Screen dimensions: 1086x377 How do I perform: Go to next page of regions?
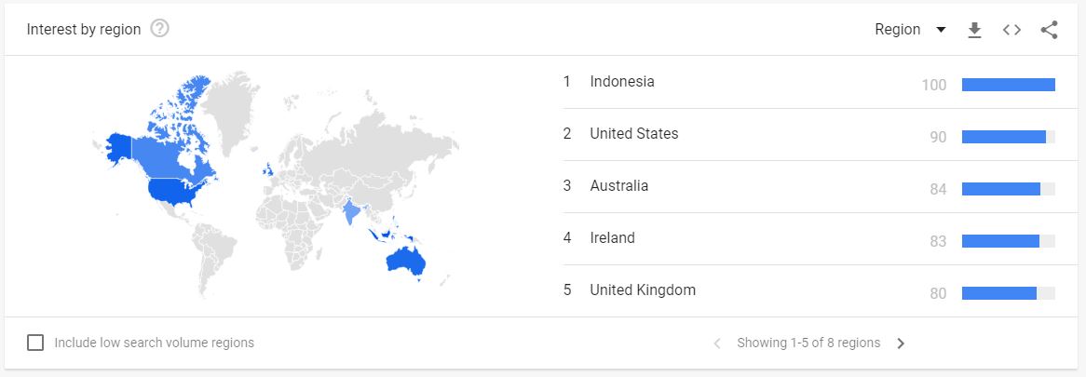(x=901, y=343)
